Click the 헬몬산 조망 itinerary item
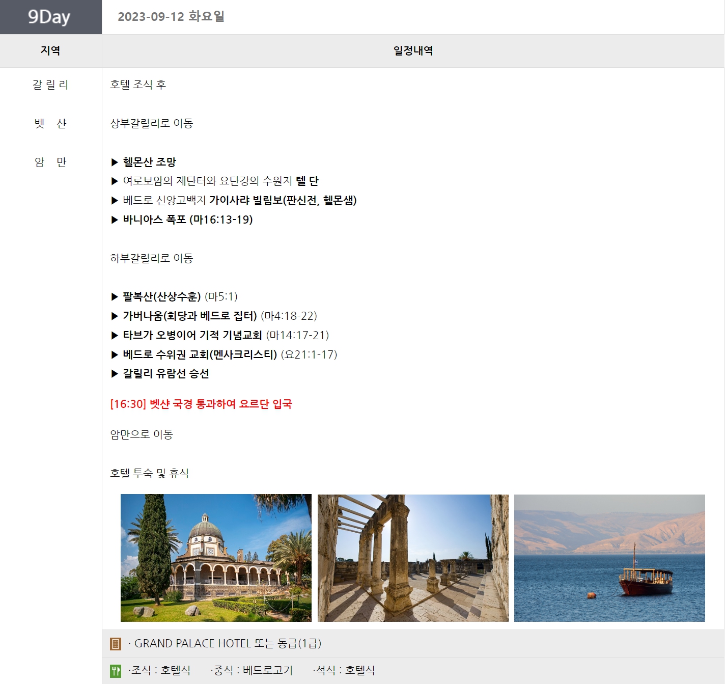725x684 pixels. coord(149,162)
